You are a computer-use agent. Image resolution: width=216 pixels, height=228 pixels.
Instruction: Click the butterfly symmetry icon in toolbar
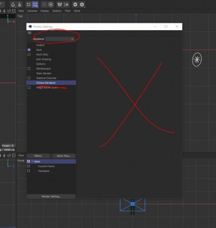59,5
